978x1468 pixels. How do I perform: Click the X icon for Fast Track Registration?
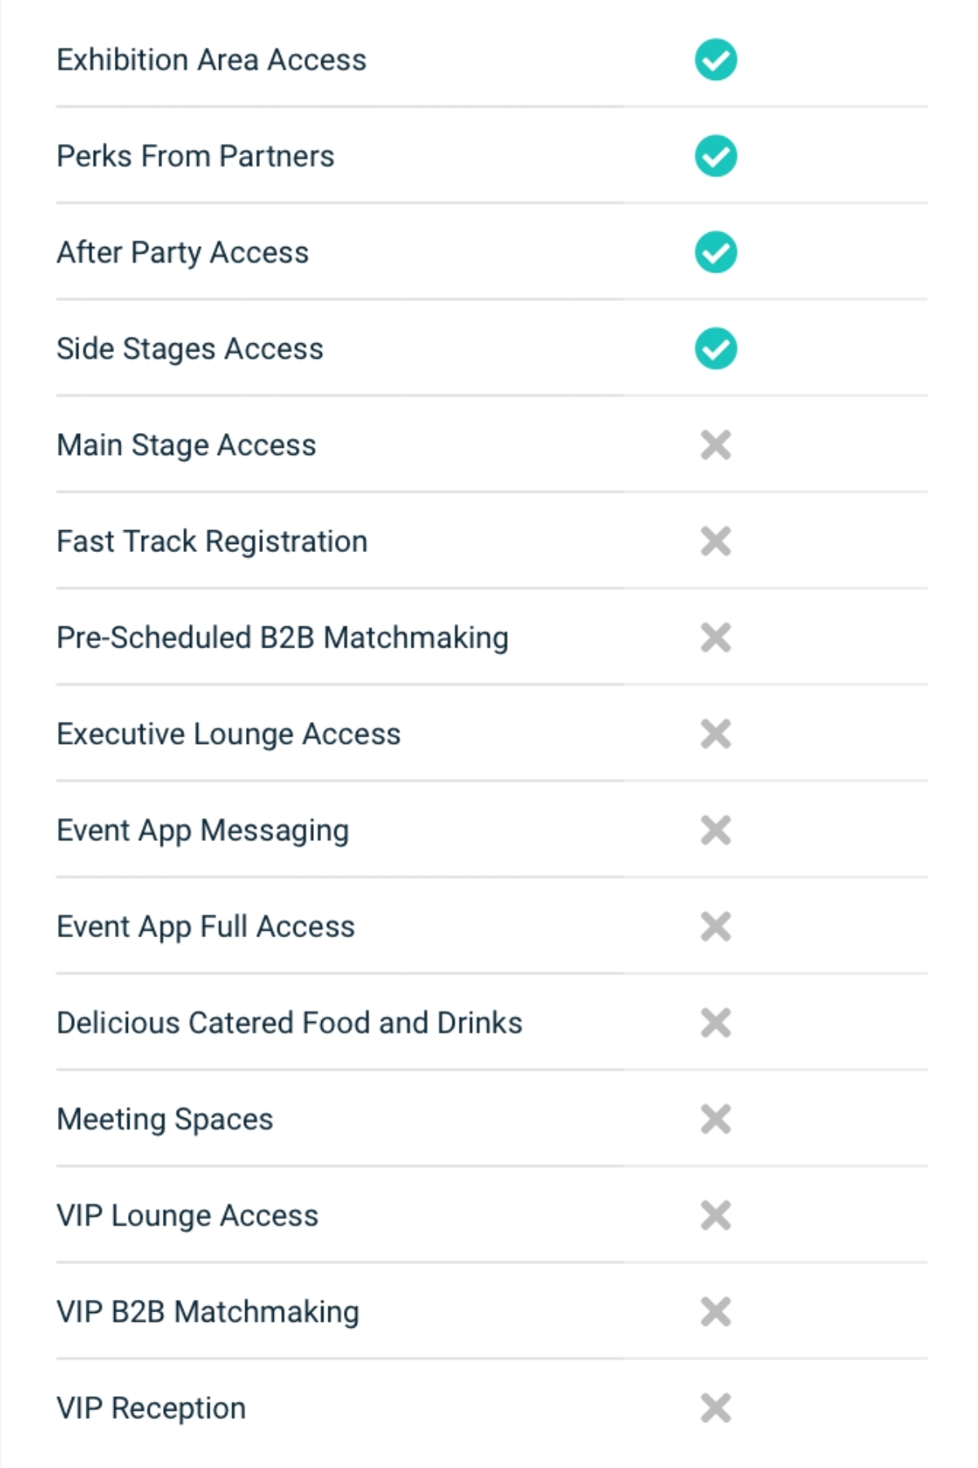[716, 542]
